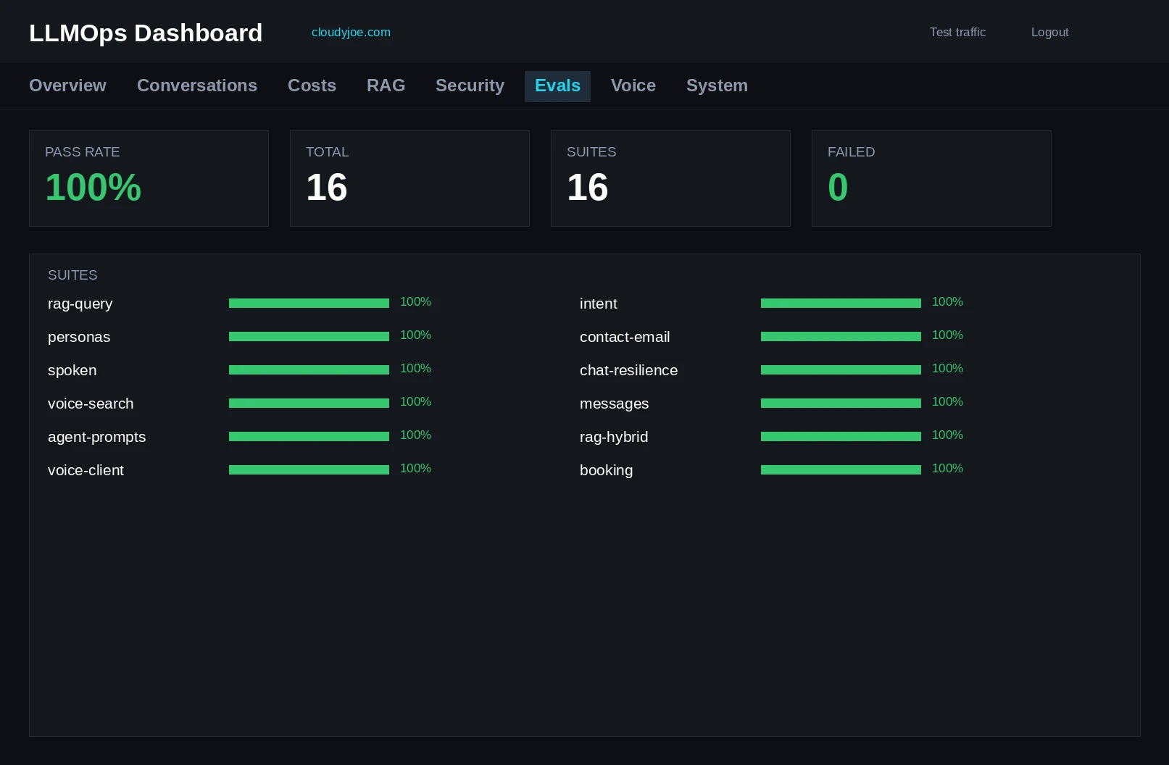Select the active Evals tab
The height and width of the screenshot is (765, 1169).
pyautogui.click(x=557, y=85)
